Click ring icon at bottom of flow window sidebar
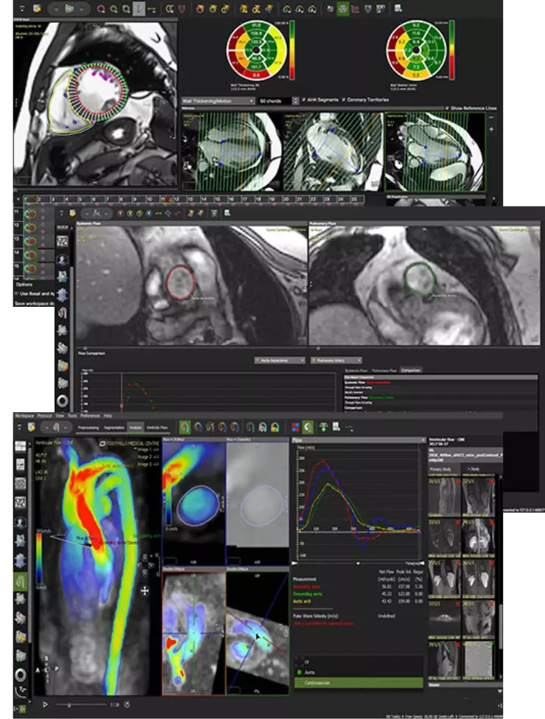The height and width of the screenshot is (719, 545). pos(63,400)
